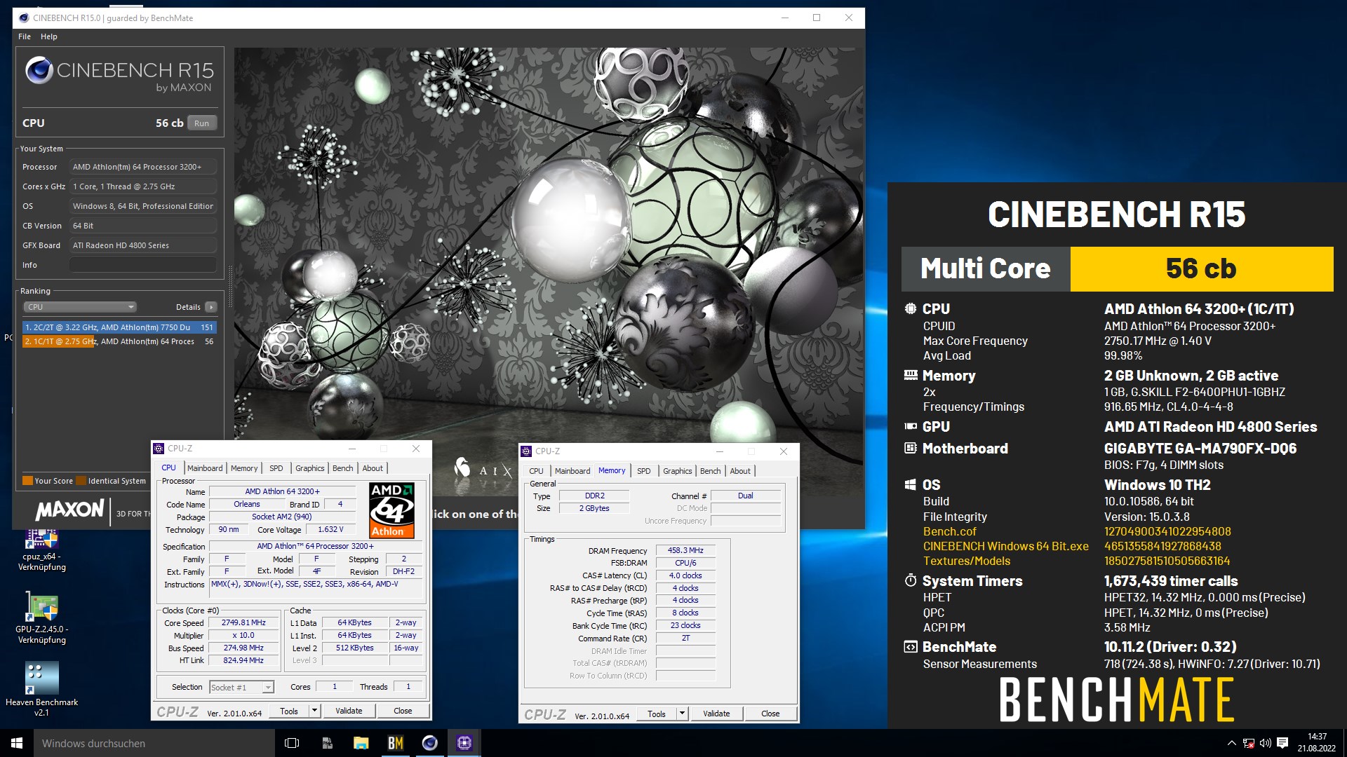
Task: Click the Your Score orange swatch
Action: pos(27,481)
